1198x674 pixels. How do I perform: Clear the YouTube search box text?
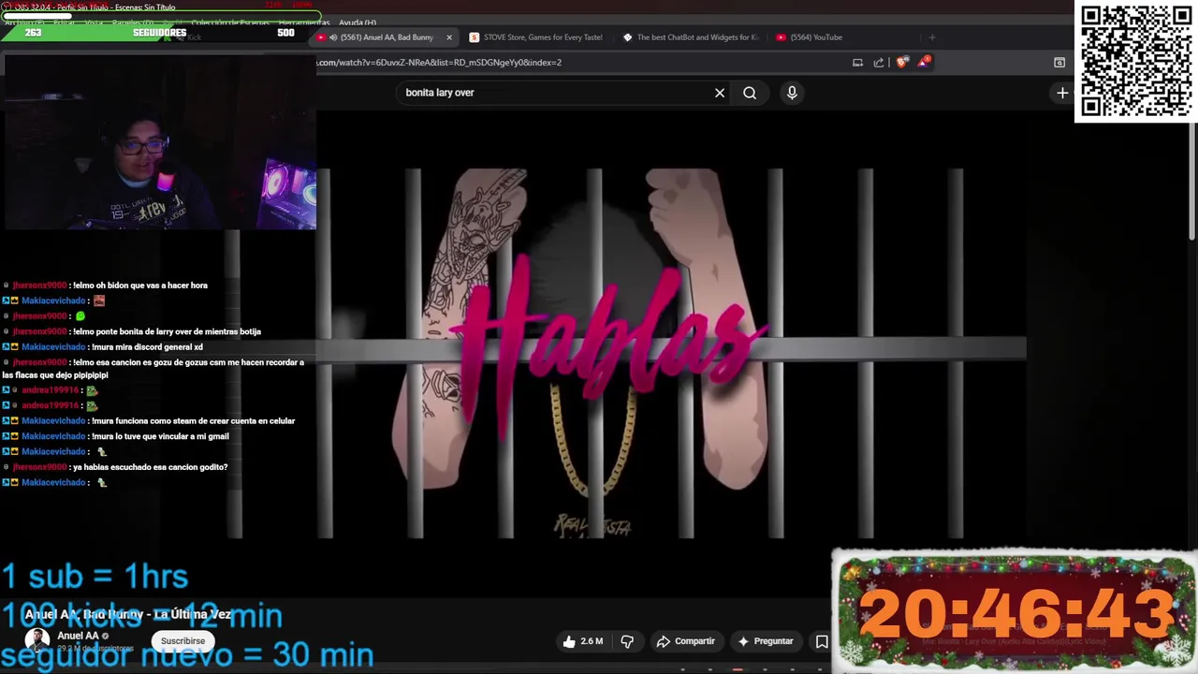pyautogui.click(x=720, y=93)
